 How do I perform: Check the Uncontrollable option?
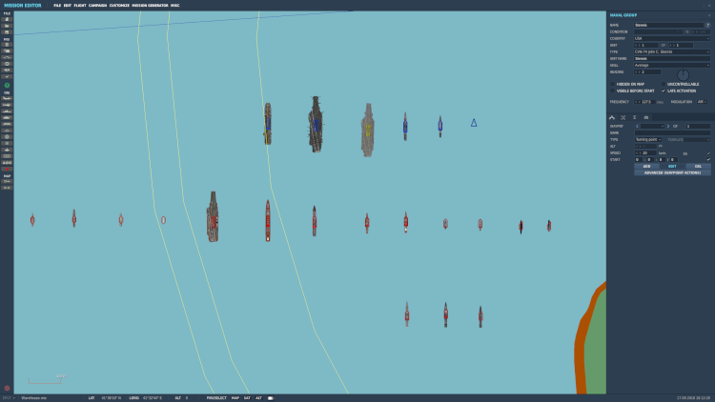664,84
